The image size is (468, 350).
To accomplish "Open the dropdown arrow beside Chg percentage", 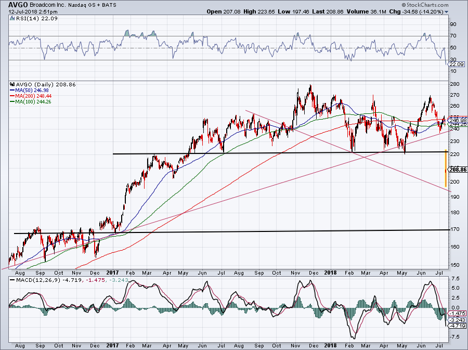I will click(x=446, y=12).
